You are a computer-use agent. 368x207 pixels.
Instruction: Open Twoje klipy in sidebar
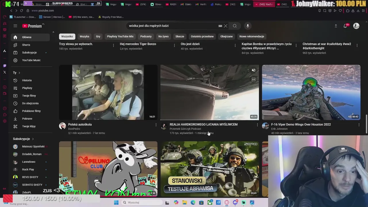31,126
